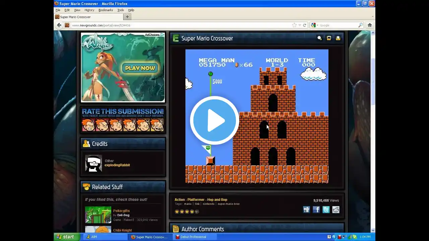Image resolution: width=429 pixels, height=241 pixels.
Task: Go back with the browser back arrow
Action: pos(59,25)
